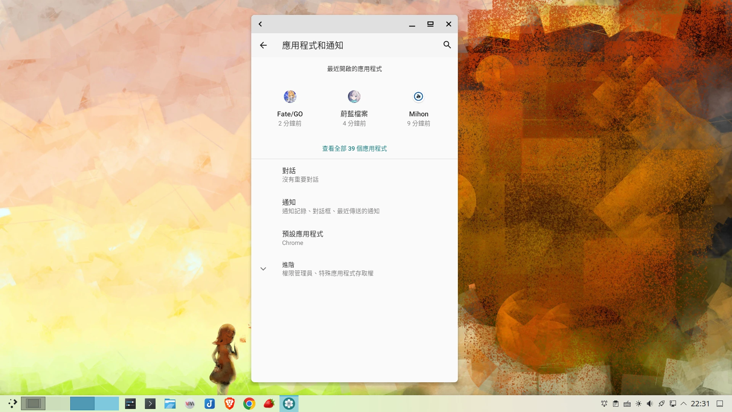Switch to the second virtual desktop pager

click(x=58, y=404)
